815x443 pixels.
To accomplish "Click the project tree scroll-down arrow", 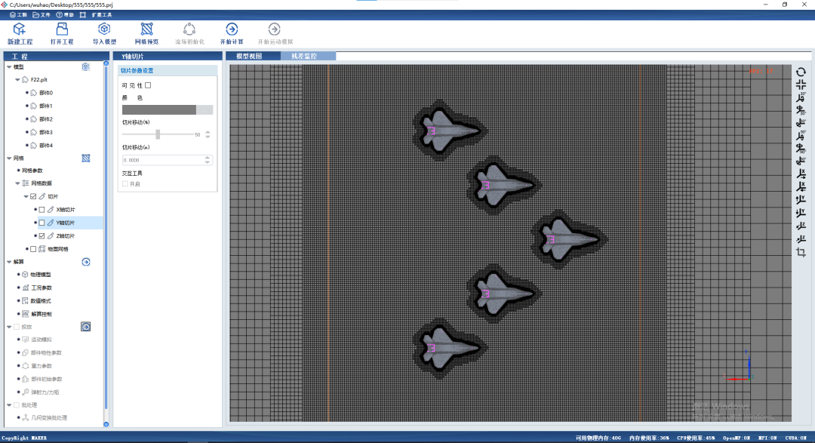I will [x=106, y=424].
